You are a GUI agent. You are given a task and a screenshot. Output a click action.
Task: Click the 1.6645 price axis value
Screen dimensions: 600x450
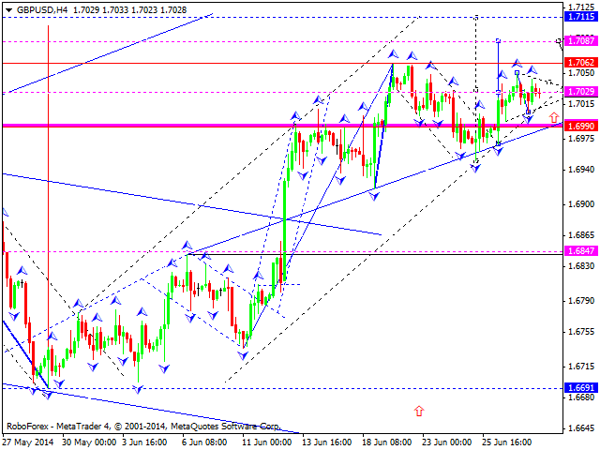click(x=581, y=428)
